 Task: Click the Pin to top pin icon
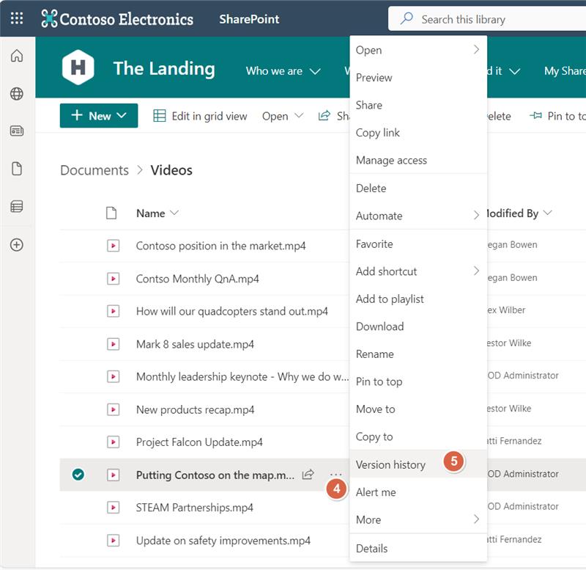(535, 116)
